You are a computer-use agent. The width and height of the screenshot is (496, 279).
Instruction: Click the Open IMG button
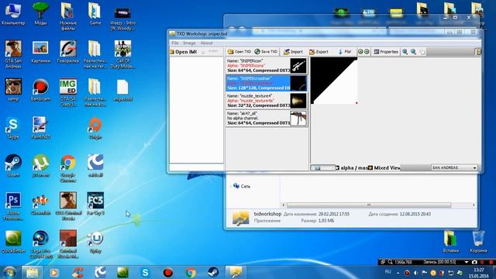pos(183,52)
